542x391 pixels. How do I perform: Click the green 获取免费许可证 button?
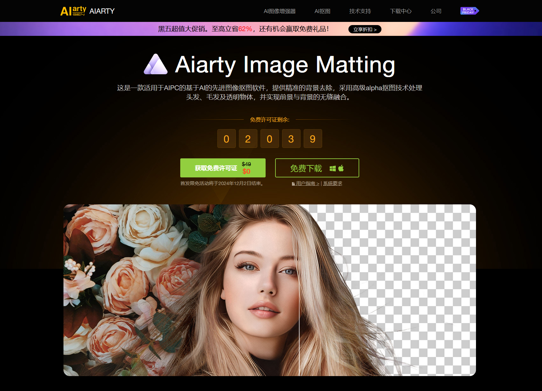point(223,168)
